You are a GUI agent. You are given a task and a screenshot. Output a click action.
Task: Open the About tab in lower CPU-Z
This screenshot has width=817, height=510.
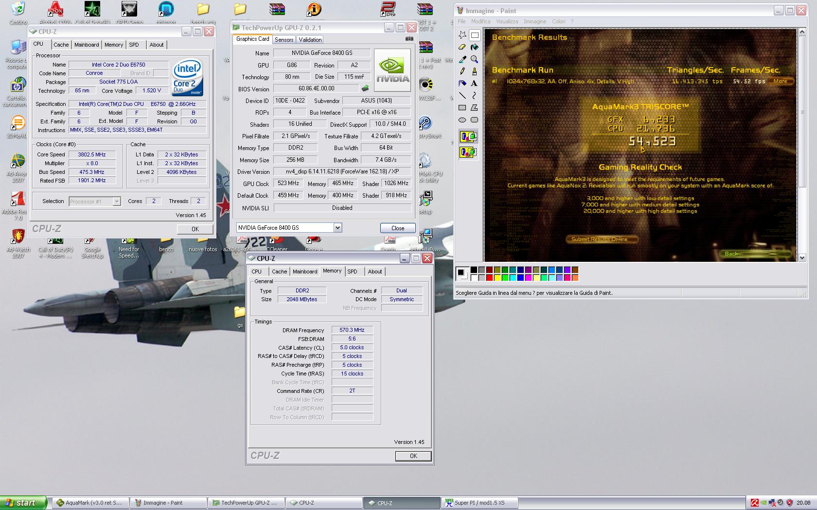(x=375, y=272)
